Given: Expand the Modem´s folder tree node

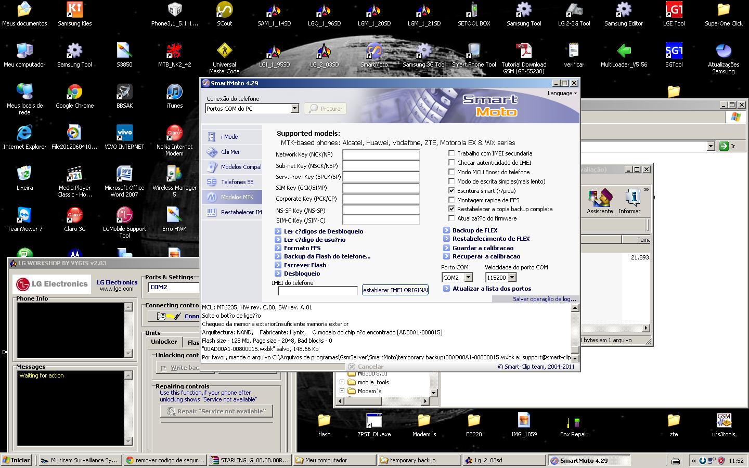Looking at the screenshot, I should (342, 391).
